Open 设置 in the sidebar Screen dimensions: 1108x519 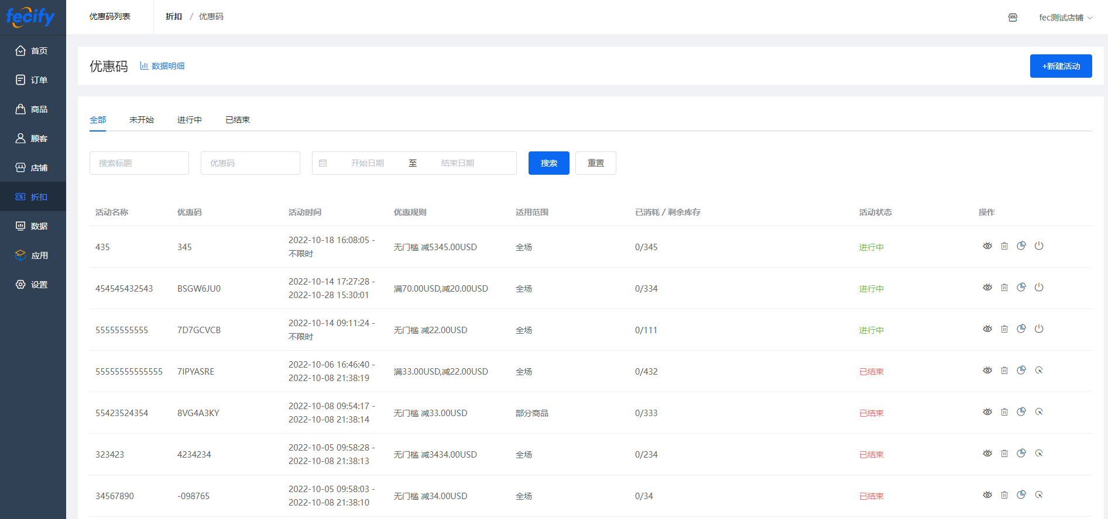(x=33, y=285)
